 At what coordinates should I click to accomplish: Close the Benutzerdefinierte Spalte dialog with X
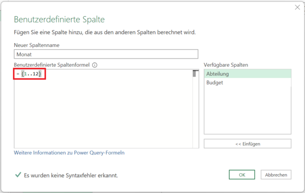(x=297, y=8)
